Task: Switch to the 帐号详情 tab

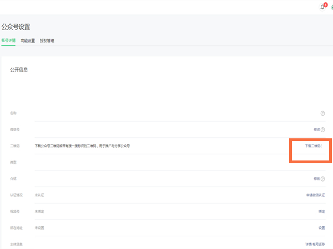Action: pyautogui.click(x=8, y=40)
